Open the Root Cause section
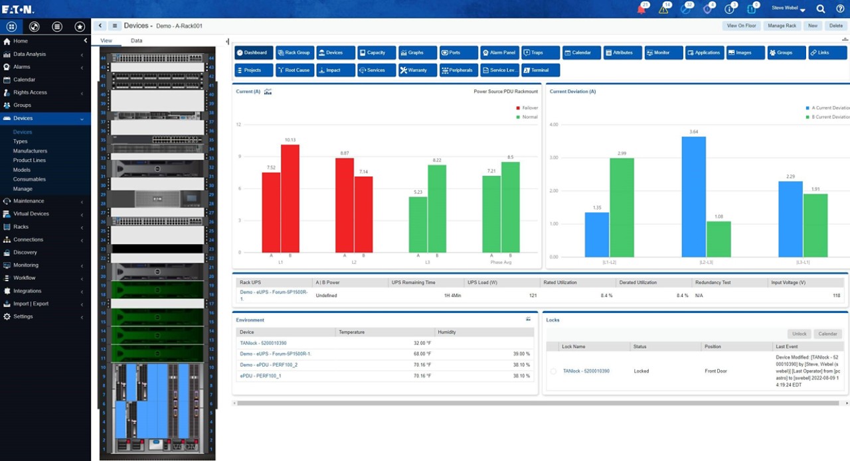The width and height of the screenshot is (850, 461). click(x=294, y=70)
